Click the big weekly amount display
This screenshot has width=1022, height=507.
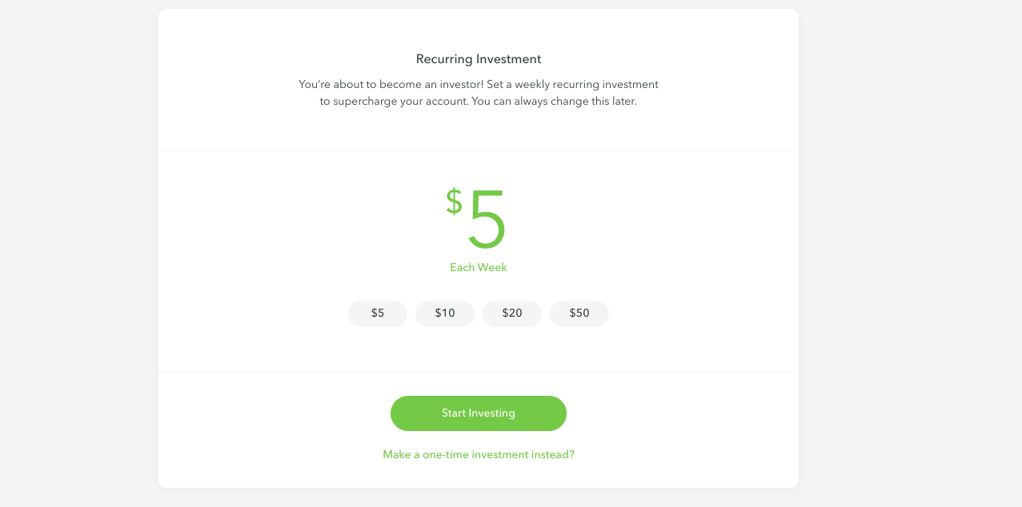click(477, 218)
